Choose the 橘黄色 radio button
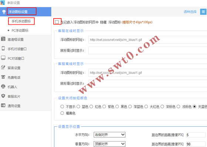The height and width of the screenshot is (147, 207). pyautogui.click(x=62, y=113)
